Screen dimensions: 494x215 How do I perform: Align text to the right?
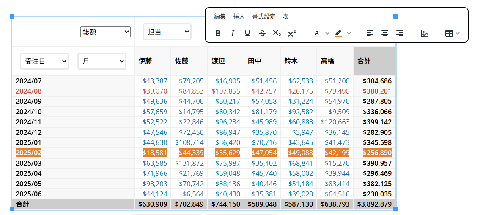point(400,33)
